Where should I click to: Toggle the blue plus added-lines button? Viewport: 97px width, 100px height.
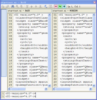pyautogui.click(x=64, y=7)
